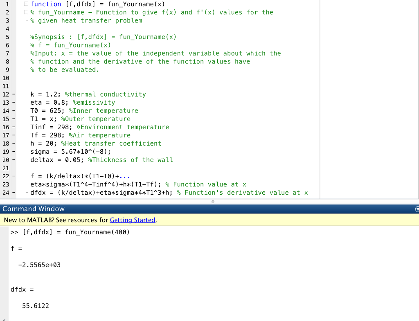419x321 pixels.
Task: Add breakpoint using the line 19 dash
Action: (14, 152)
